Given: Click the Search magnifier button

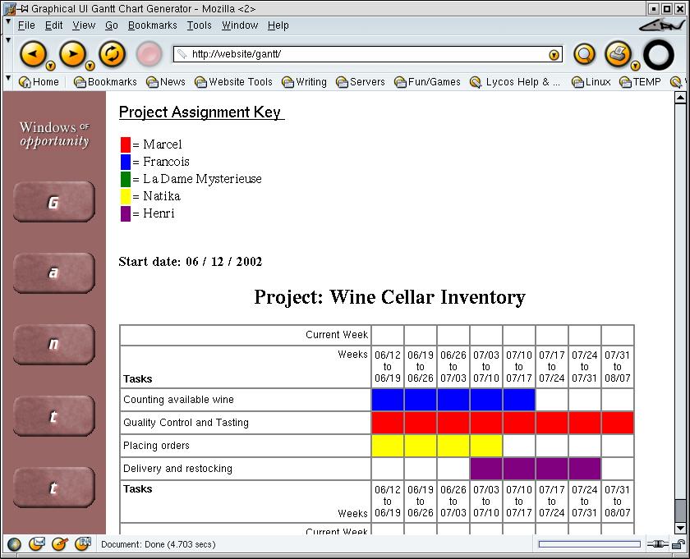Looking at the screenshot, I should [584, 54].
